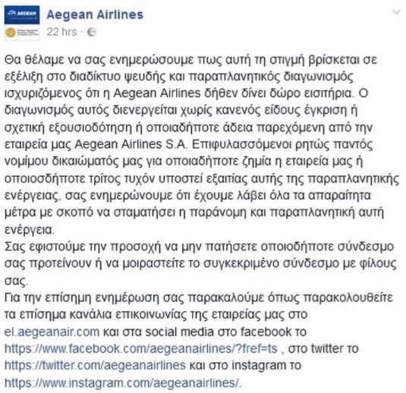Visit the Aegean Airlines page name
The width and height of the screenshot is (406, 393).
pyautogui.click(x=95, y=14)
